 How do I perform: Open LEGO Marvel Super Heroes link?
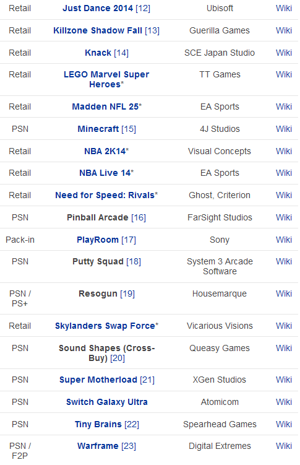coord(106,79)
